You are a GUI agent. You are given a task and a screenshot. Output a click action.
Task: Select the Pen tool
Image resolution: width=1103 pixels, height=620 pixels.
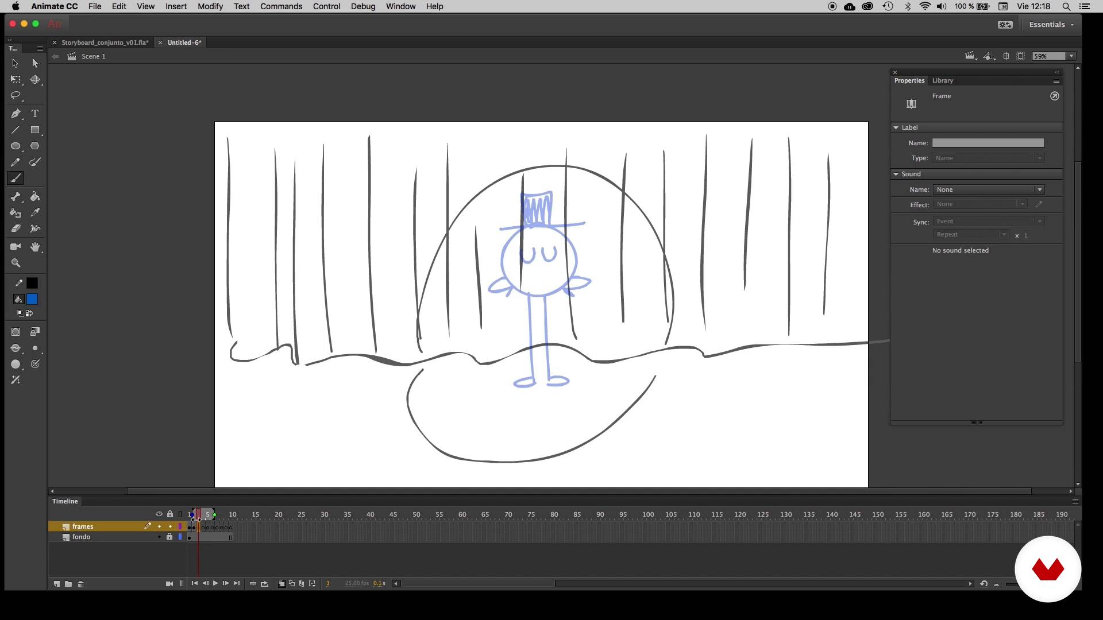tap(16, 114)
